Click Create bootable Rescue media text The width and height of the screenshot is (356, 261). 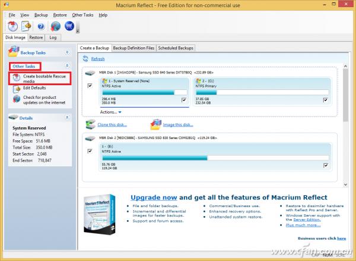pyautogui.click(x=44, y=79)
